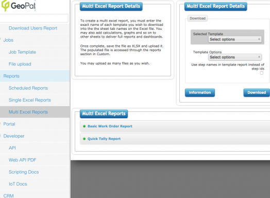Switch to the Download tab
The height and width of the screenshot is (198, 270).
197,19
